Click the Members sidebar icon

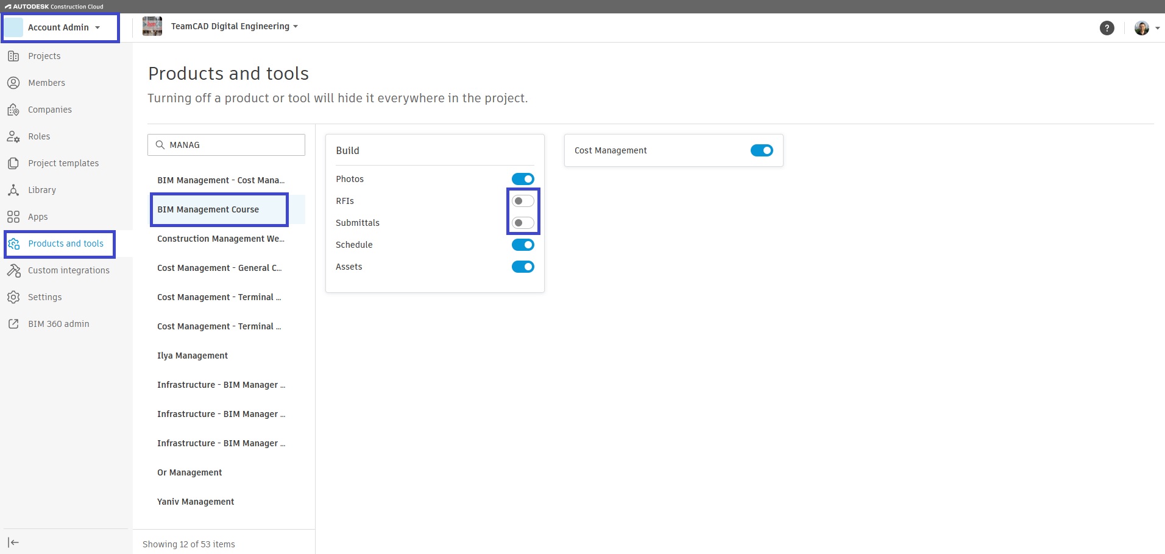click(x=13, y=83)
